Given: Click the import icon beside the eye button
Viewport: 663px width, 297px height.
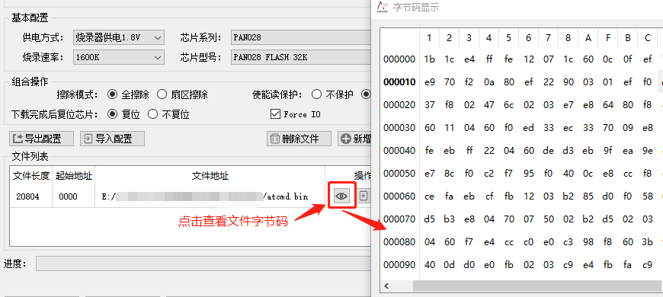Looking at the screenshot, I should 364,196.
